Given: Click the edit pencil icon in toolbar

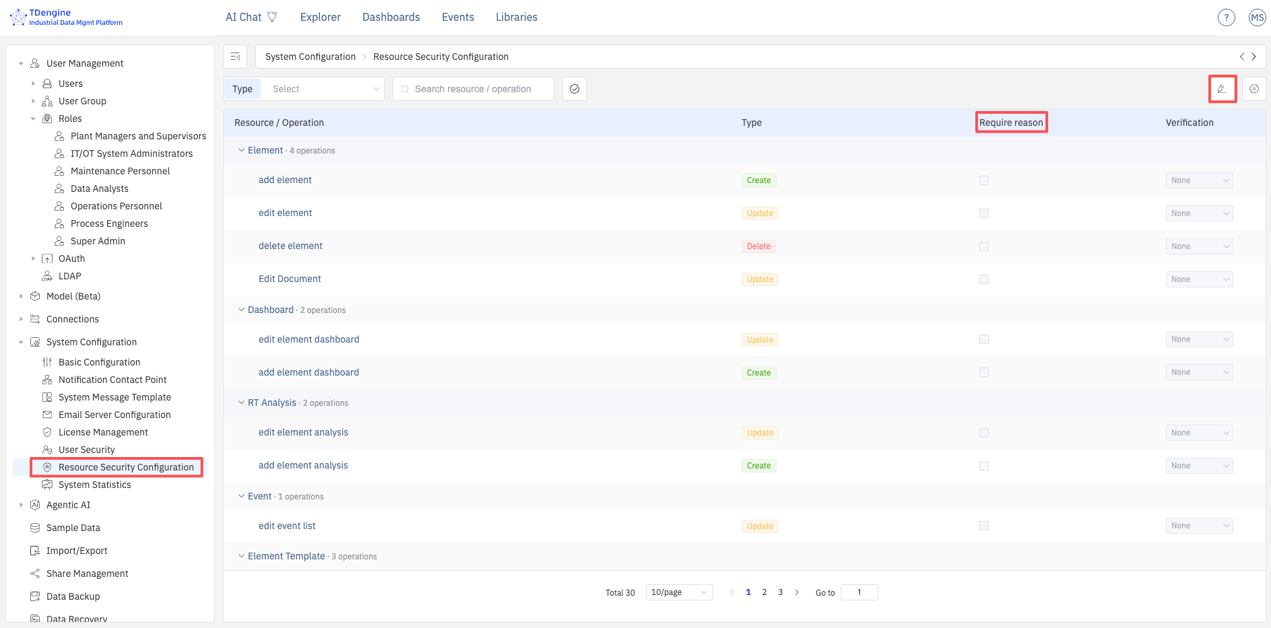Looking at the screenshot, I should pos(1222,89).
